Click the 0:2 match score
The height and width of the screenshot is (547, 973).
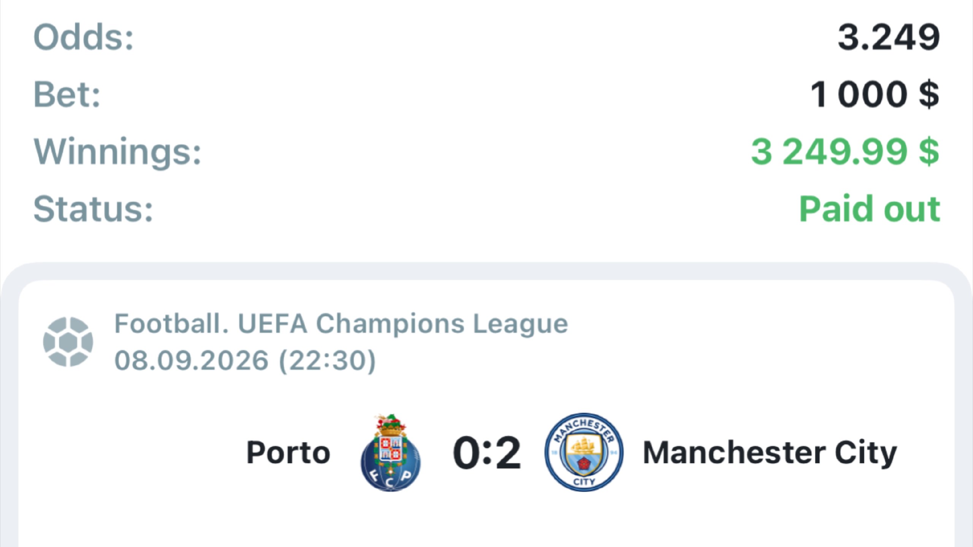point(486,453)
